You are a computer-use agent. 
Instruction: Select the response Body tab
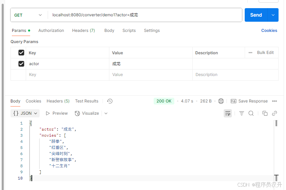pos(15,101)
